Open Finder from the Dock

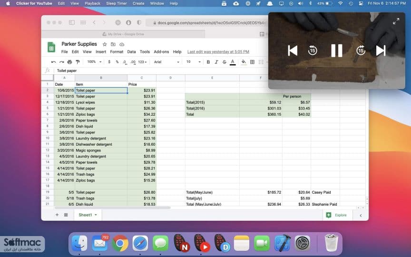pyautogui.click(x=79, y=244)
